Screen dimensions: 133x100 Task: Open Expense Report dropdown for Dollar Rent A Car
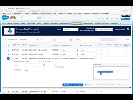click(69, 50)
